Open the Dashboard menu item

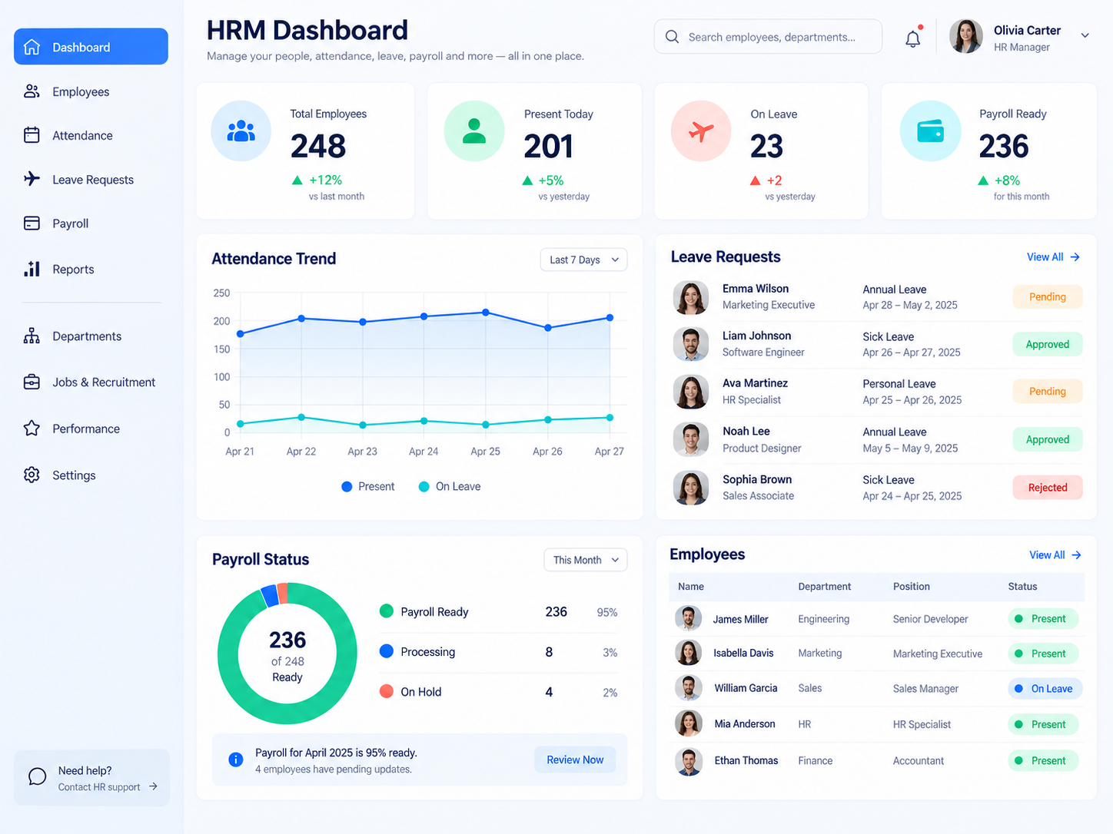tap(91, 47)
